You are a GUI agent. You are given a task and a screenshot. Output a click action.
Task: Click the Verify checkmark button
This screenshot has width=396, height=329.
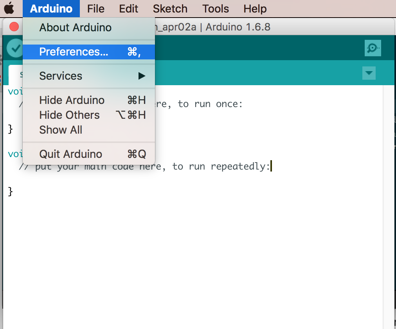15,48
